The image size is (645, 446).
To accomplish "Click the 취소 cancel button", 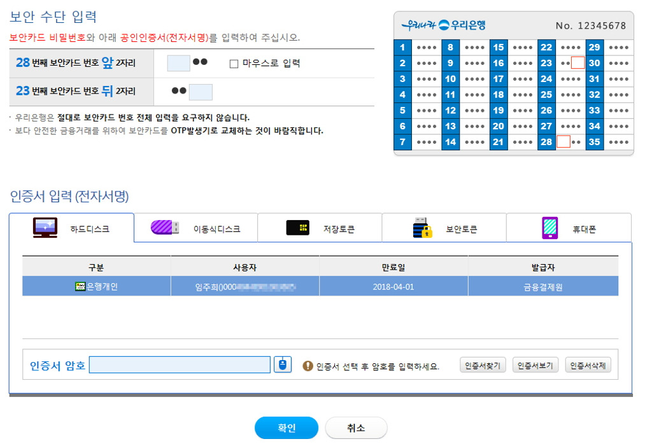I will tap(356, 428).
